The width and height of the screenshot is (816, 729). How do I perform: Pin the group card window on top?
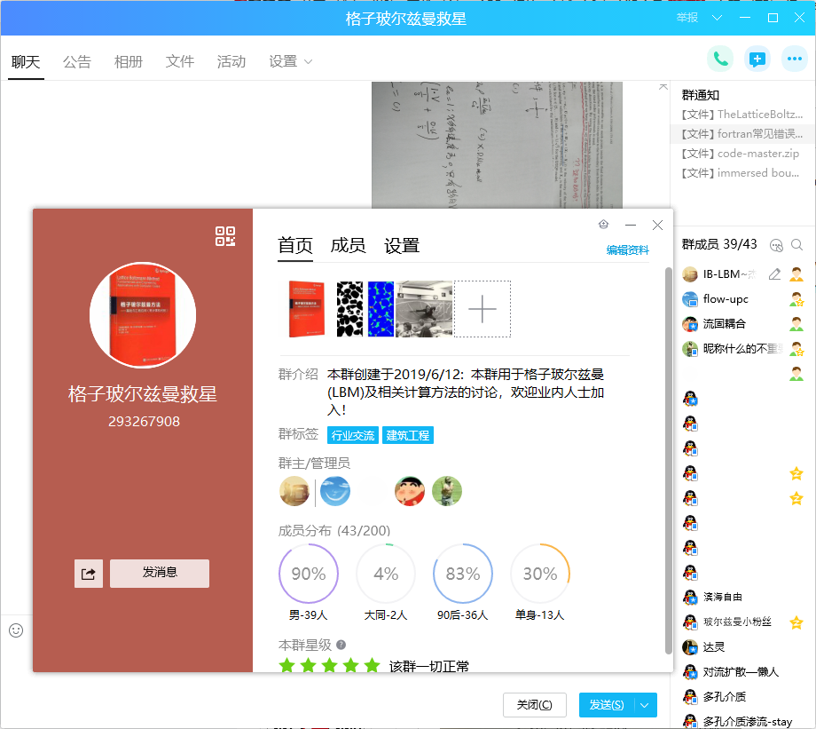[x=604, y=225]
